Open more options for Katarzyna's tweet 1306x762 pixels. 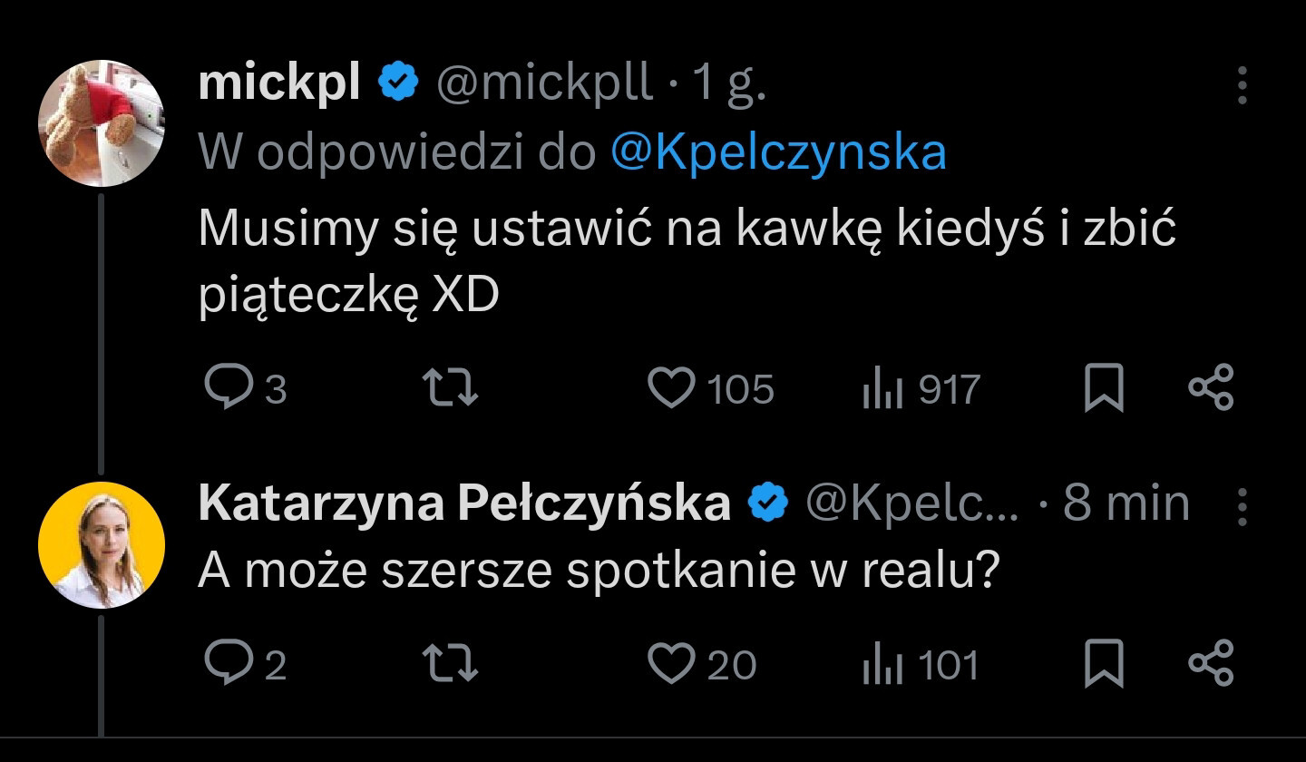click(1243, 506)
